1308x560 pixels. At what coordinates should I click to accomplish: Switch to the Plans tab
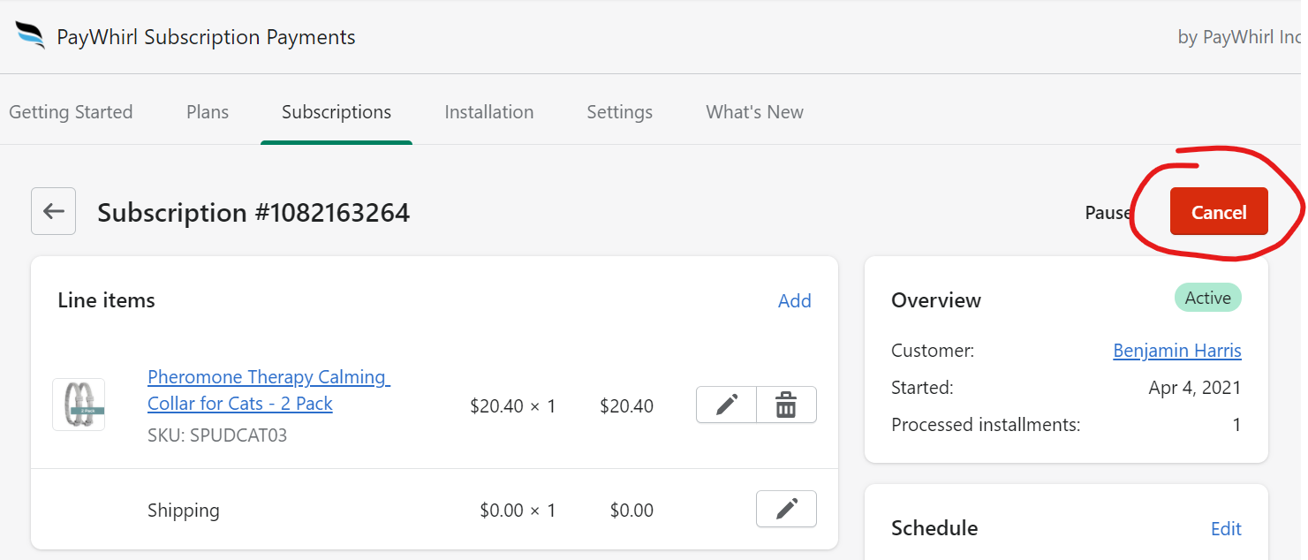pos(208,112)
